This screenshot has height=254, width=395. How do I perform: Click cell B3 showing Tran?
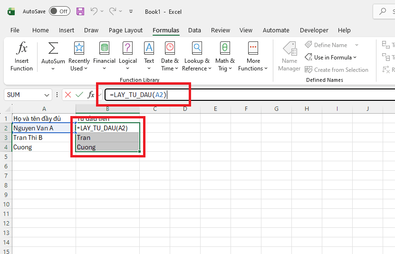107,137
